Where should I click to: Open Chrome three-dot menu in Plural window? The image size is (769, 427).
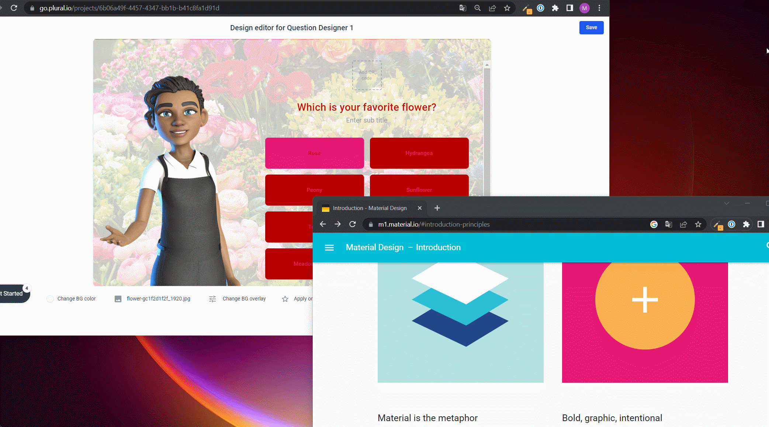pyautogui.click(x=599, y=8)
